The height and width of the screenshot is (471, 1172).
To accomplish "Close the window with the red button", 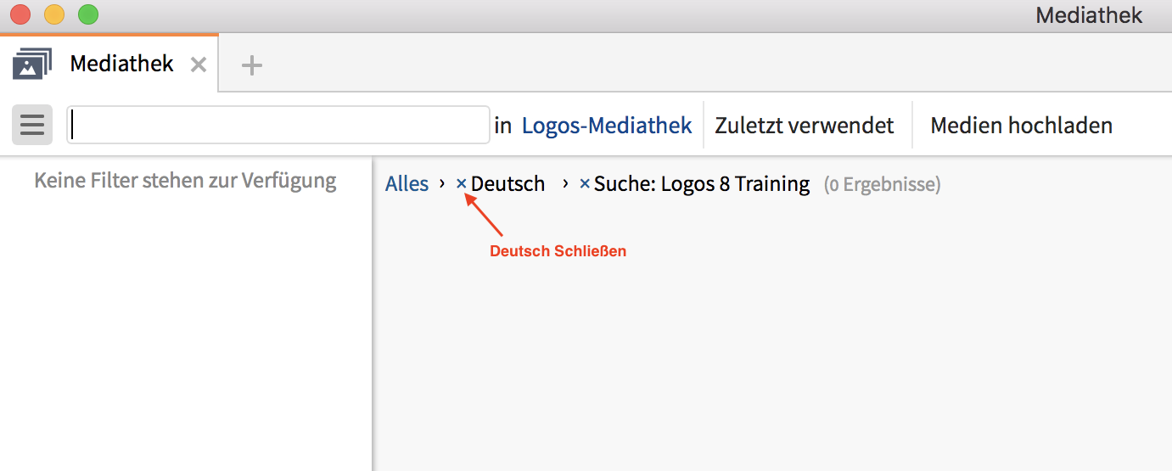I will click(x=20, y=14).
